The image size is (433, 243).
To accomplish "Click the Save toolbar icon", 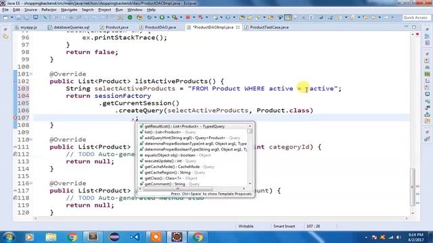I will [x=18, y=18].
